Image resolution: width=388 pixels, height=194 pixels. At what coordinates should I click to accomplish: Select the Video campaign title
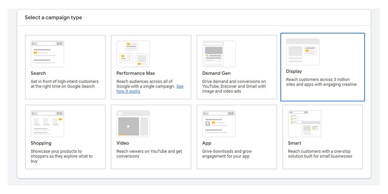tap(123, 143)
